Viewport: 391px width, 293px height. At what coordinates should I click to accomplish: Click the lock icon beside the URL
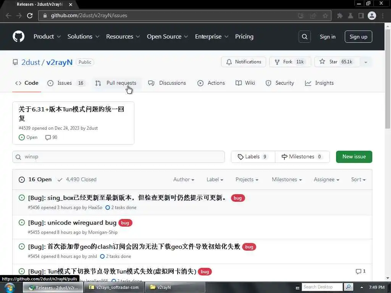pyautogui.click(x=45, y=15)
